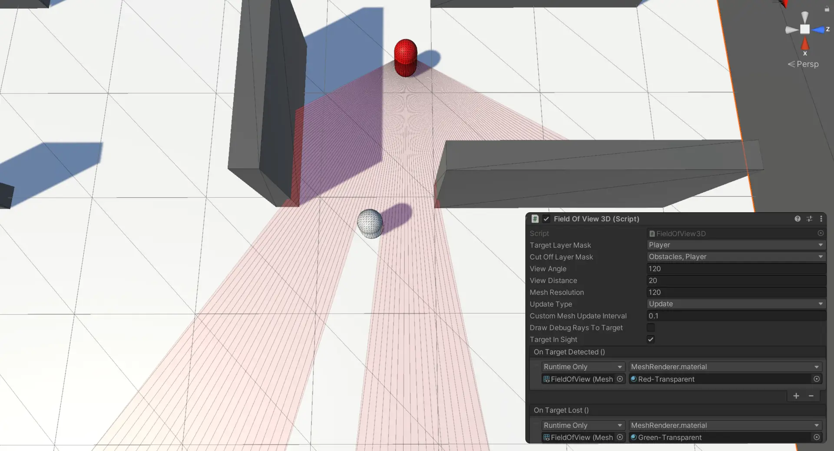This screenshot has height=451, width=834.
Task: Click the View Distance label
Action: coord(553,280)
